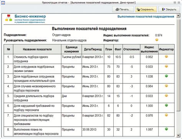Click the vertical scrollbar thumb
The height and width of the screenshot is (139, 182).
tap(178, 65)
